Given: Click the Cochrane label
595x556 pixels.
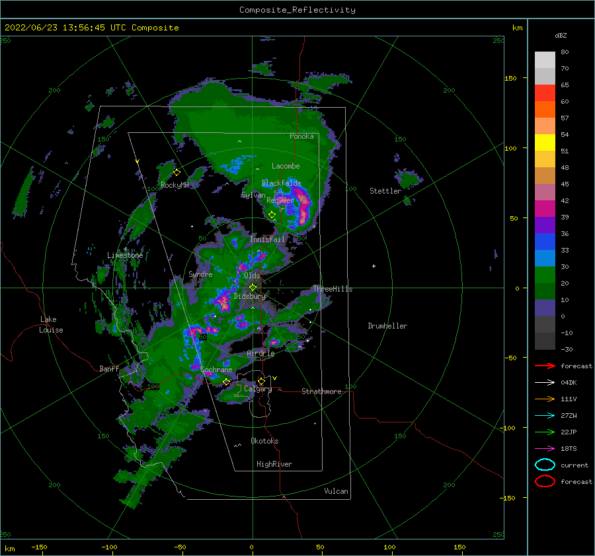Looking at the screenshot, I should [x=217, y=370].
